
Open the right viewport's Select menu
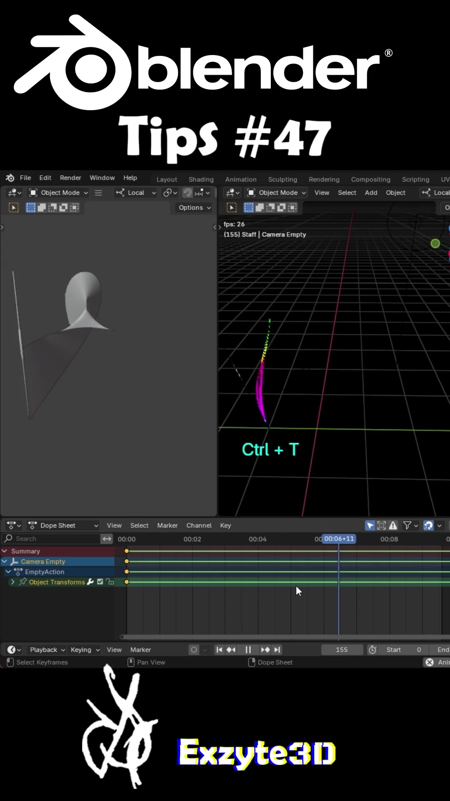tap(347, 192)
